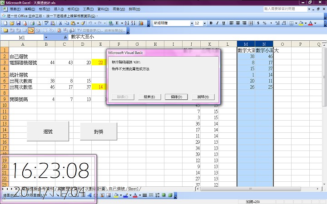Click 說明(H) in the Visual Basic dialog

[x=203, y=97]
